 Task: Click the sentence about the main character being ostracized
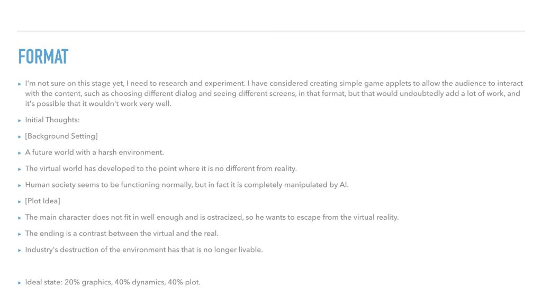(212, 217)
